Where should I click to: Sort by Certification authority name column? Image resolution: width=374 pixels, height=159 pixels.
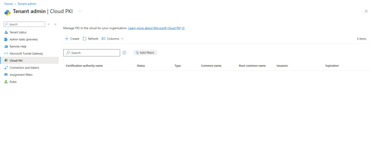pos(84,66)
